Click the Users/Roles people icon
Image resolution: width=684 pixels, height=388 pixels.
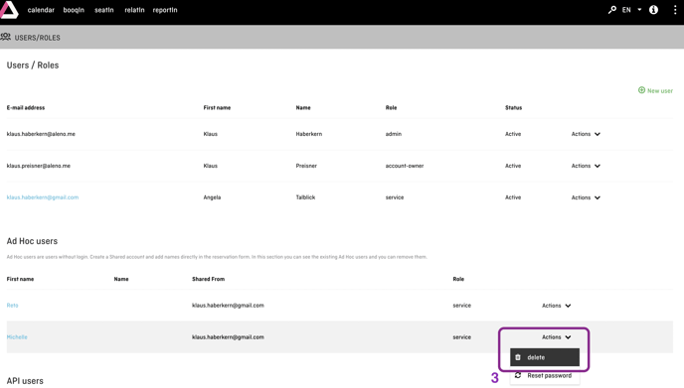[x=6, y=37]
